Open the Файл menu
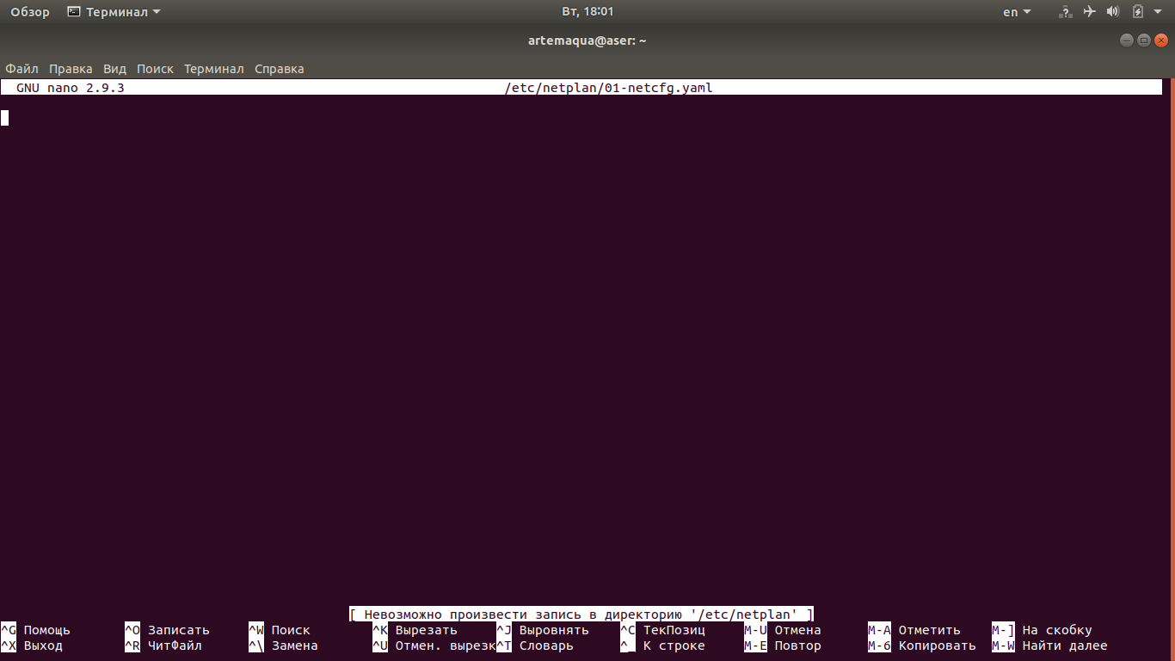1175x661 pixels. tap(22, 69)
